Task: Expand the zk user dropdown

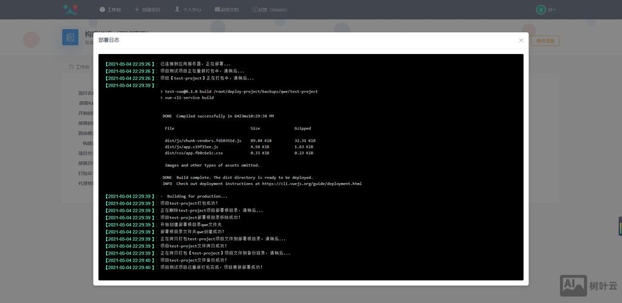Action: 552,10
